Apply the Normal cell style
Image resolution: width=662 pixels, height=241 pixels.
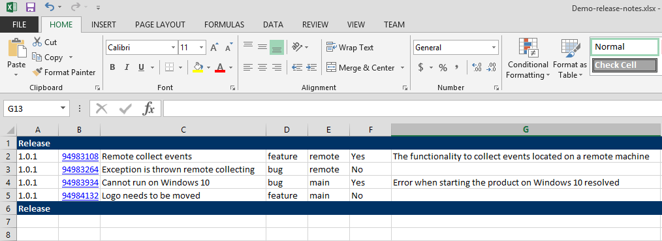(x=624, y=47)
